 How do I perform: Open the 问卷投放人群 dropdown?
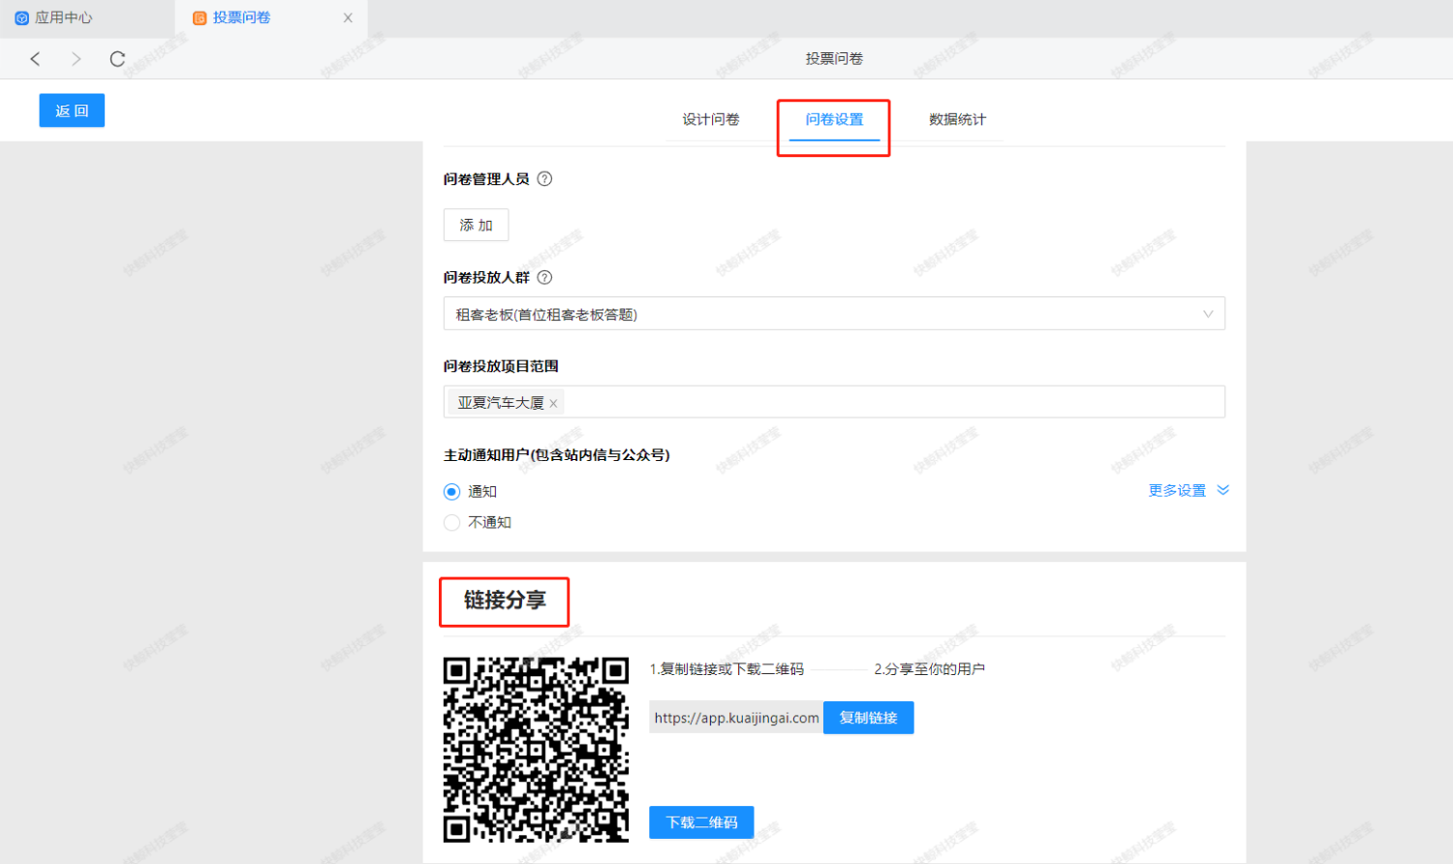click(x=834, y=314)
